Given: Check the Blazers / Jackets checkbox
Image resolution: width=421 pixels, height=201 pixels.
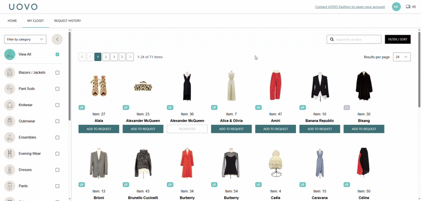Looking at the screenshot, I should [x=57, y=73].
